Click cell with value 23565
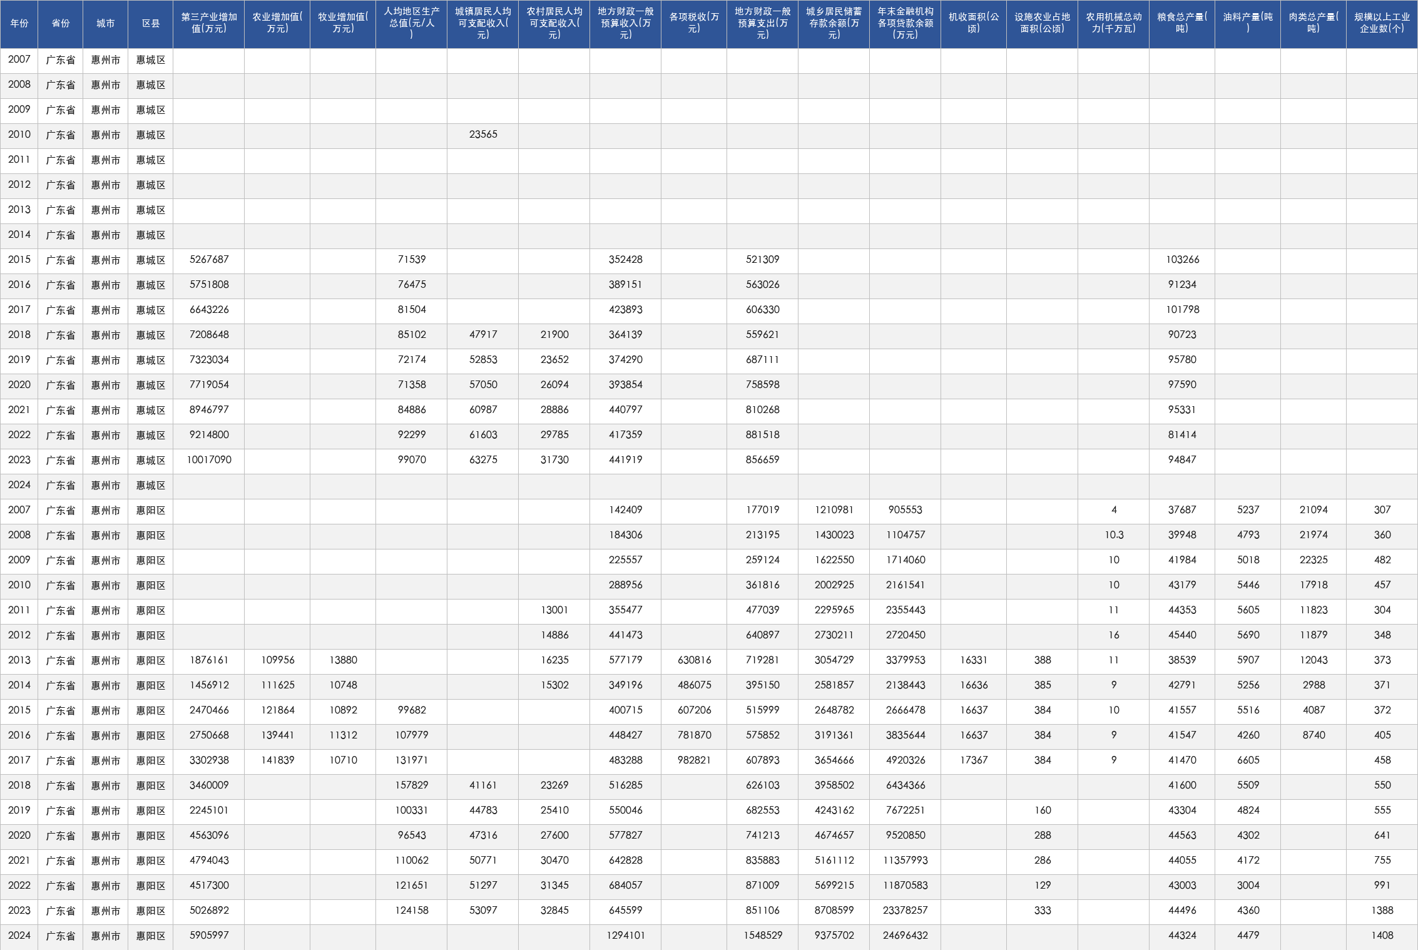The image size is (1418, 950). pos(483,135)
